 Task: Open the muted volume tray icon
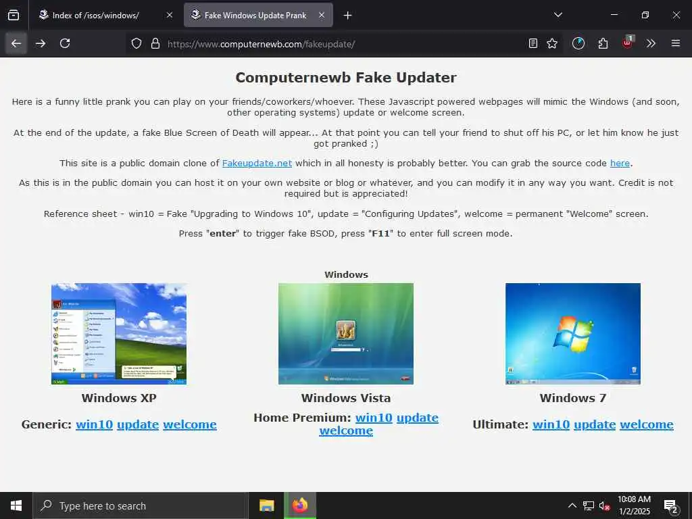(x=604, y=505)
